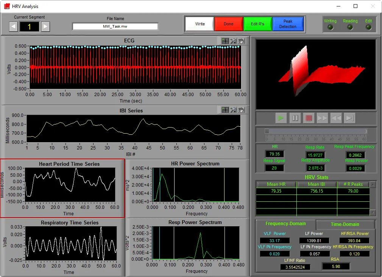Select ECG graph pan hand tool
Image resolution: width=382 pixels, height=277 pixels.
(x=241, y=41)
